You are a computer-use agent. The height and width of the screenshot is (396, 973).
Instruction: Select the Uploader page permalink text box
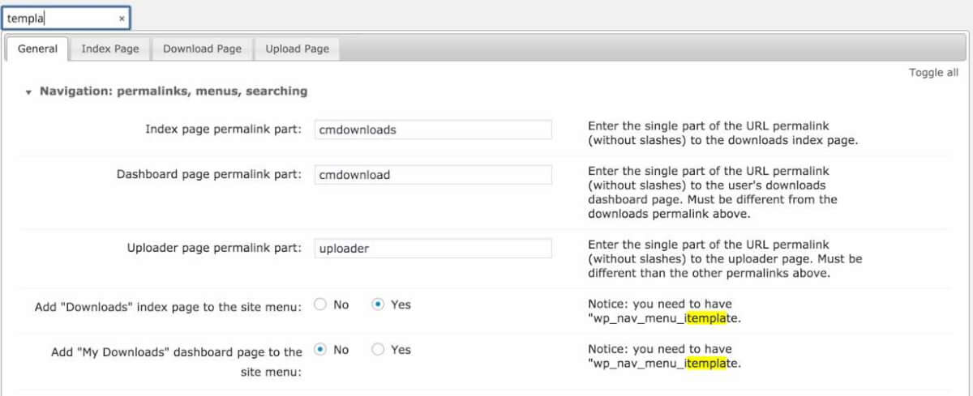click(432, 249)
